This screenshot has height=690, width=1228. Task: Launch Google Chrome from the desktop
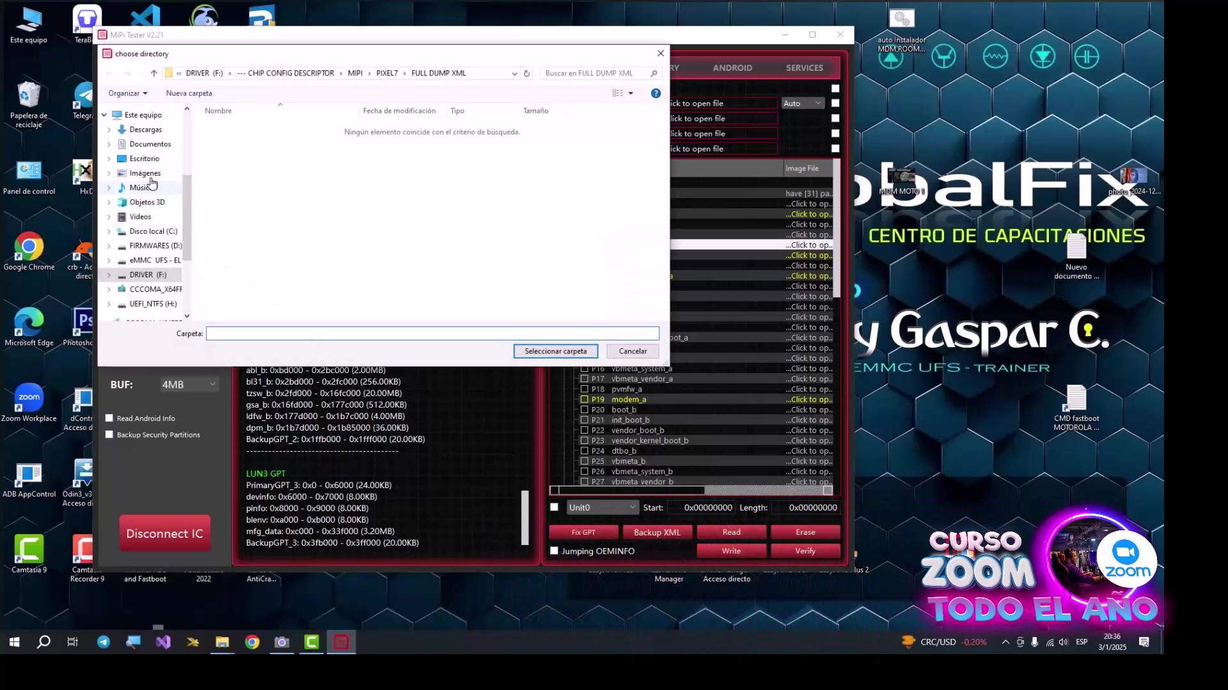tap(29, 252)
